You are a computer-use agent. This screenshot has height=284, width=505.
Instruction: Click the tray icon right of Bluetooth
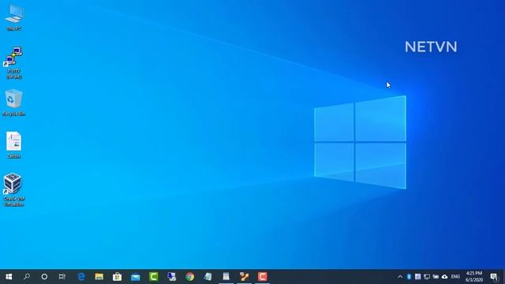pyautogui.click(x=417, y=277)
